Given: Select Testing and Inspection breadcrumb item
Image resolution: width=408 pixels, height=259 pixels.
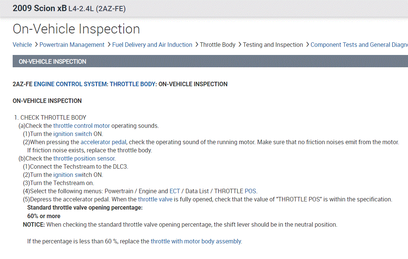Looking at the screenshot, I should [x=273, y=45].
